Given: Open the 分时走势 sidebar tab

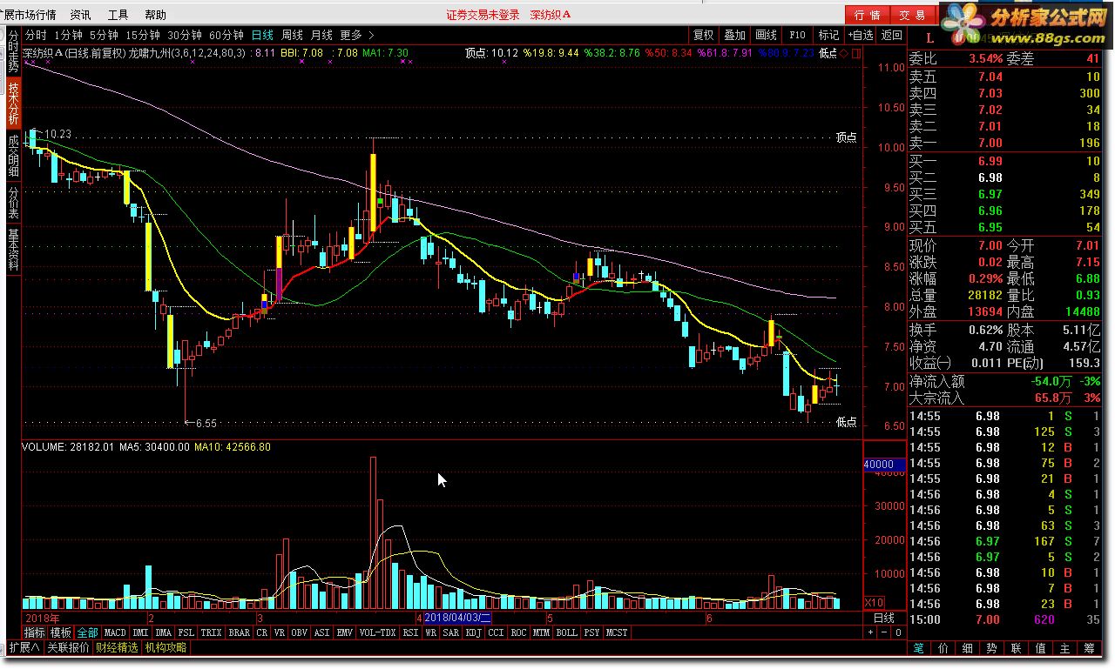Looking at the screenshot, I should point(13,51).
